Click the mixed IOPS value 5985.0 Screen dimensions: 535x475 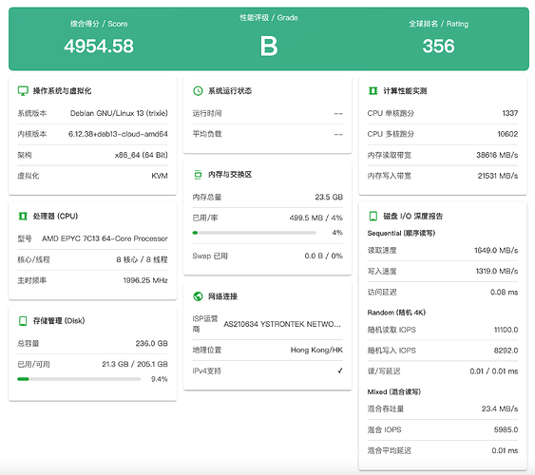click(506, 429)
